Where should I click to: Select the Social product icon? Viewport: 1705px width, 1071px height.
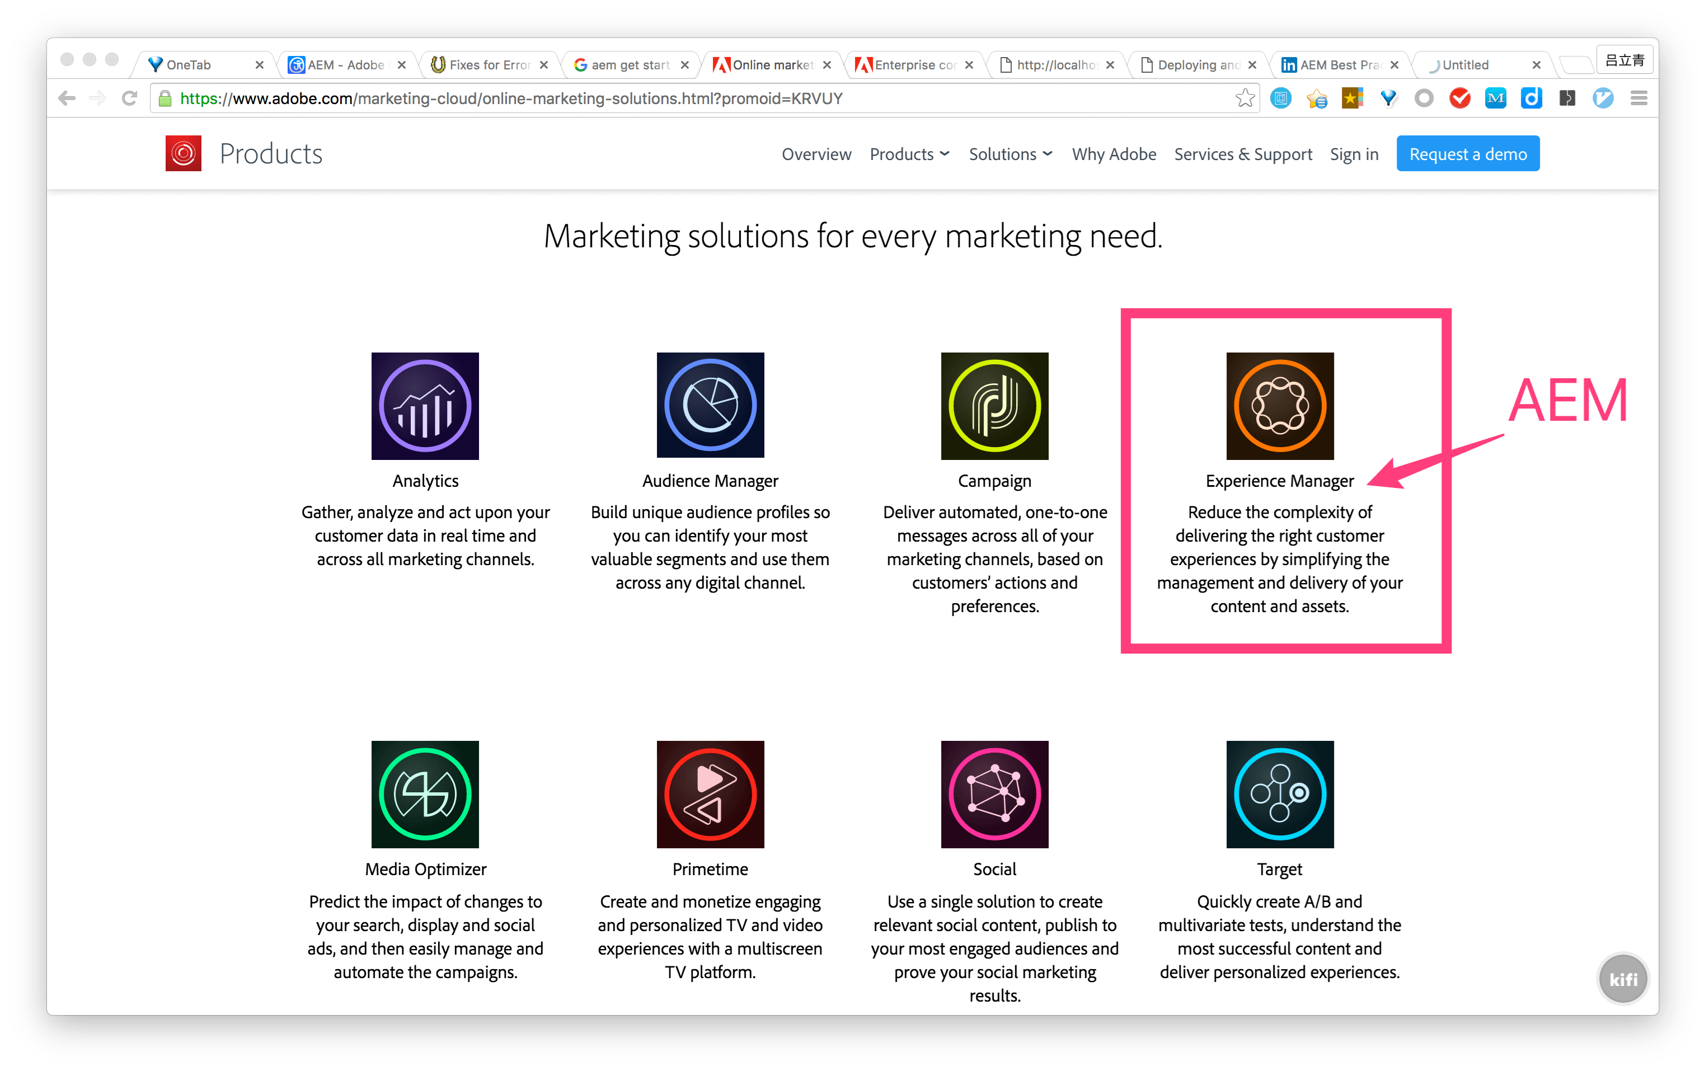pos(994,793)
